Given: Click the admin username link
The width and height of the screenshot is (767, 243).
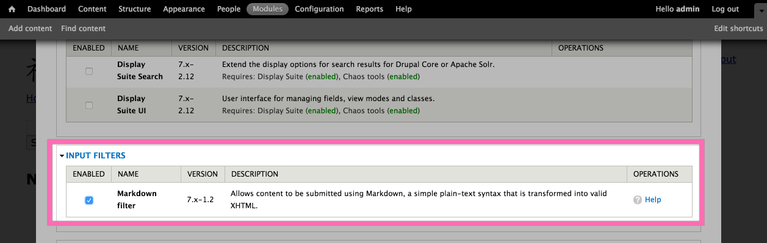Looking at the screenshot, I should (x=688, y=9).
